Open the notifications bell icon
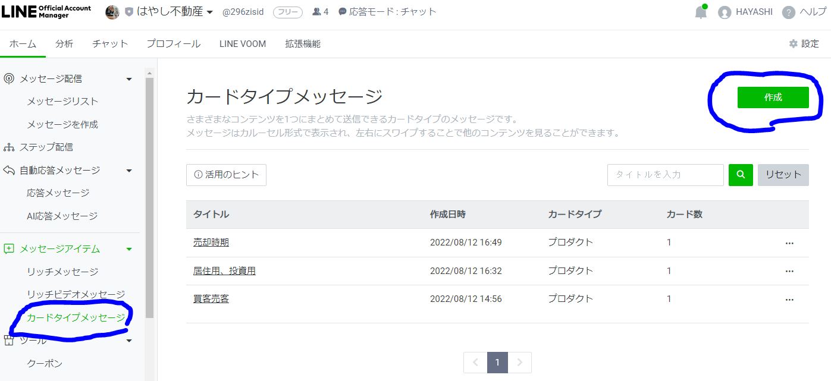This screenshot has width=831, height=381. (701, 12)
